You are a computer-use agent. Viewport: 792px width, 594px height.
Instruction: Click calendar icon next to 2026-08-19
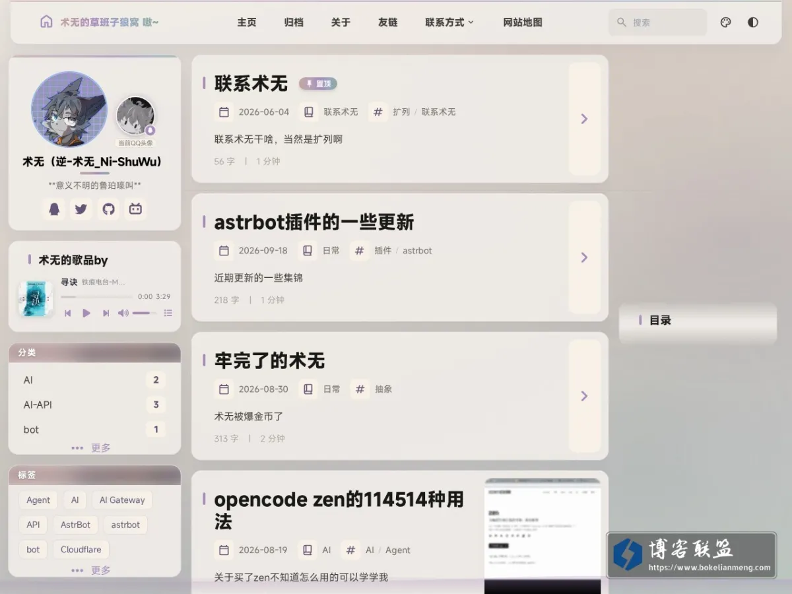point(224,550)
